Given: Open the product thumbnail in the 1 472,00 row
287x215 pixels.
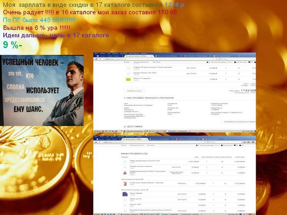Looking at the screenshot, I should [x=125, y=183].
